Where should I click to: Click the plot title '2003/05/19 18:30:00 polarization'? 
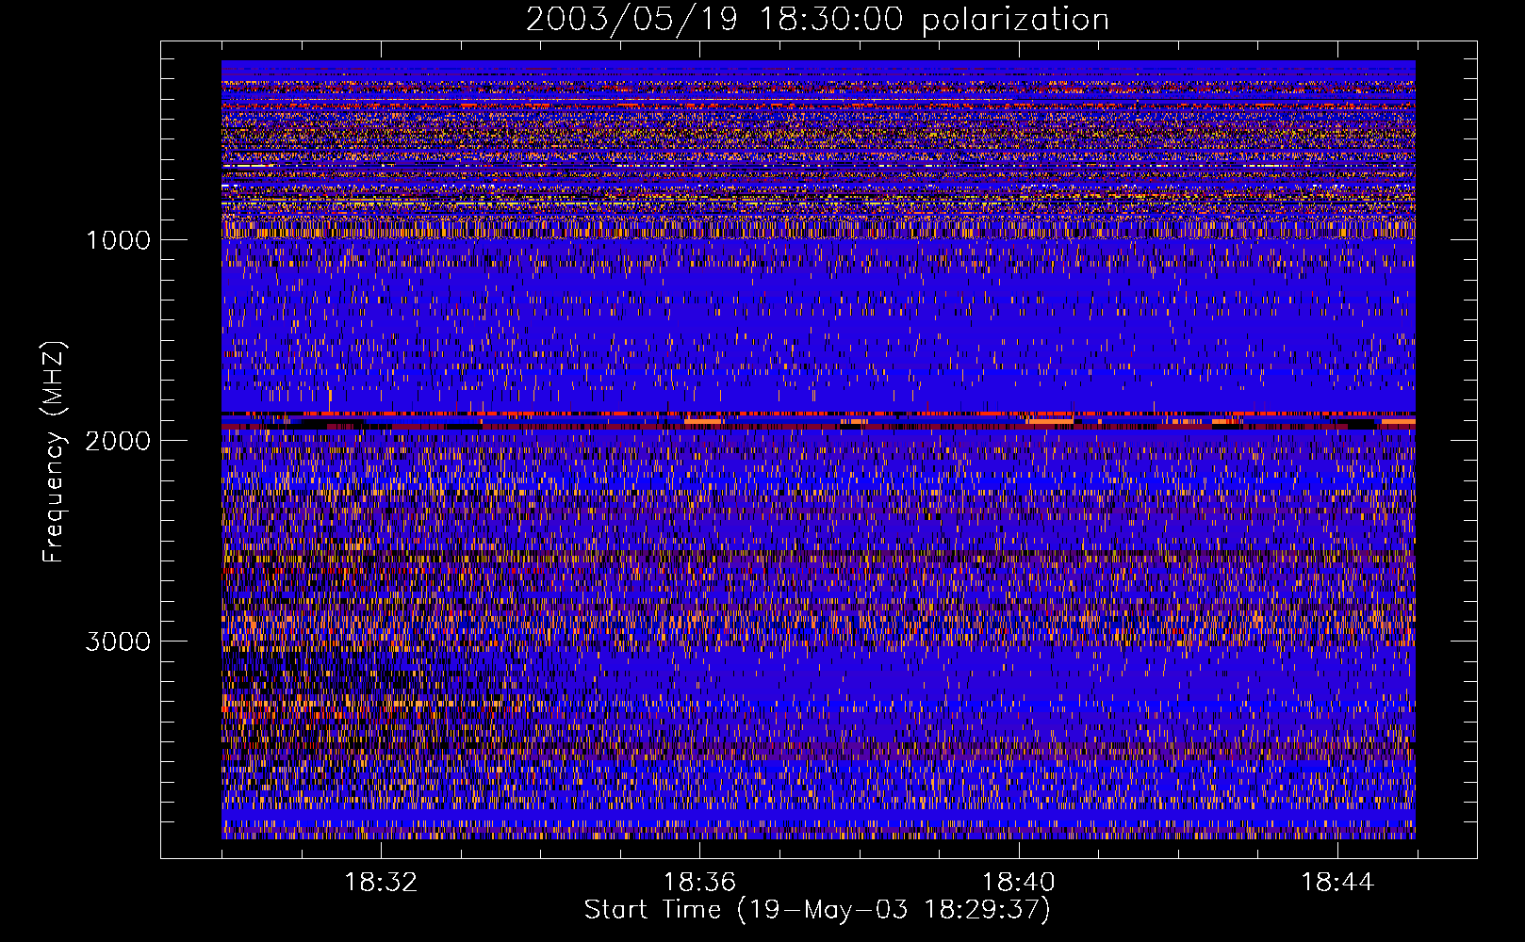tap(817, 20)
